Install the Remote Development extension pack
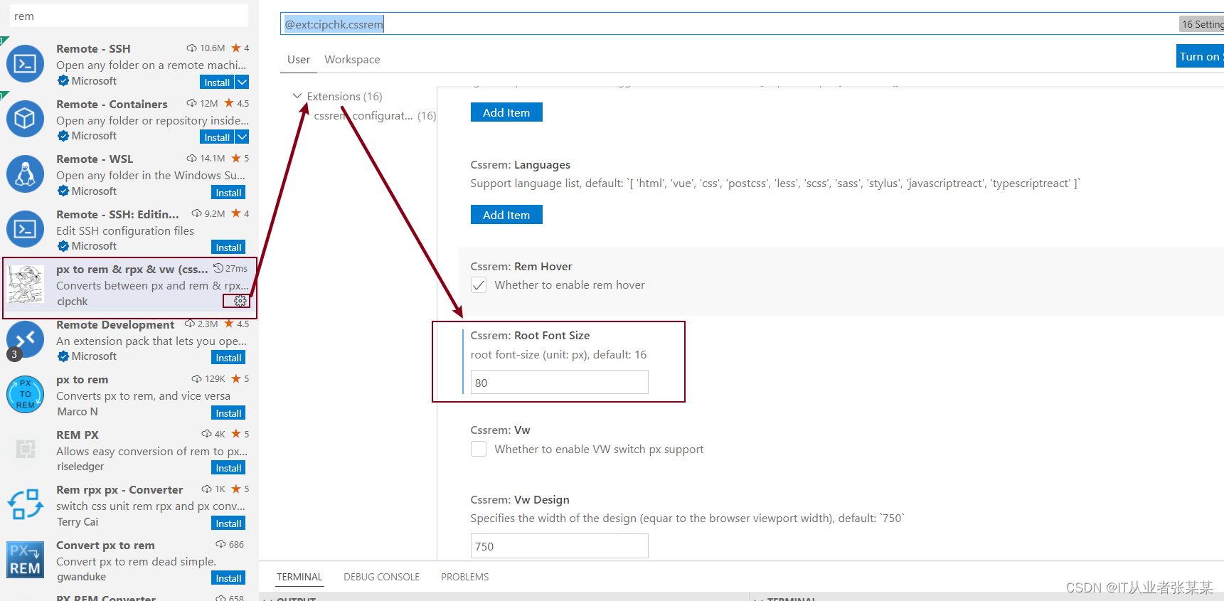The width and height of the screenshot is (1224, 601). [228, 357]
